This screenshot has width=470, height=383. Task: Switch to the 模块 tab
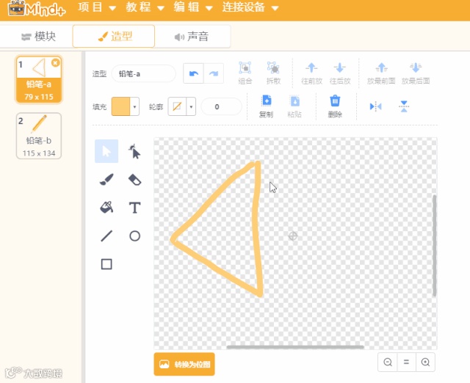[x=39, y=37]
